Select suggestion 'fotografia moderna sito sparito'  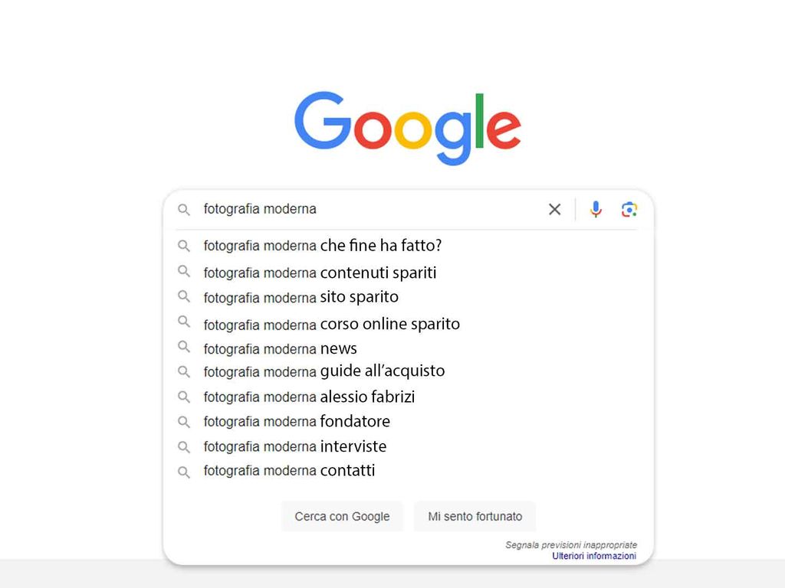[x=301, y=297]
